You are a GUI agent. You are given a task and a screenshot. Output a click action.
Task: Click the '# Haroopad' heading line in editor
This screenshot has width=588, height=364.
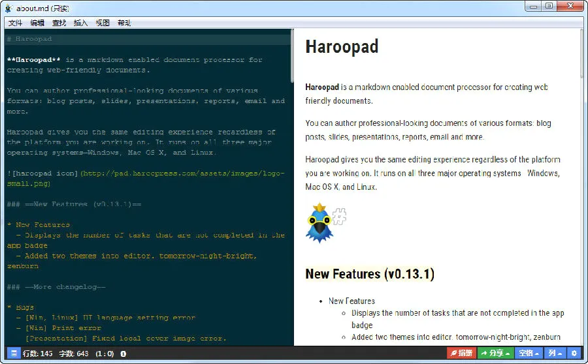(x=29, y=39)
